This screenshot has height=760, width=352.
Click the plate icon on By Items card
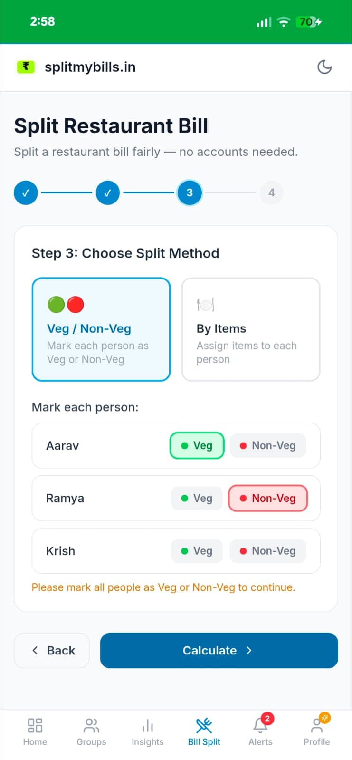point(205,304)
